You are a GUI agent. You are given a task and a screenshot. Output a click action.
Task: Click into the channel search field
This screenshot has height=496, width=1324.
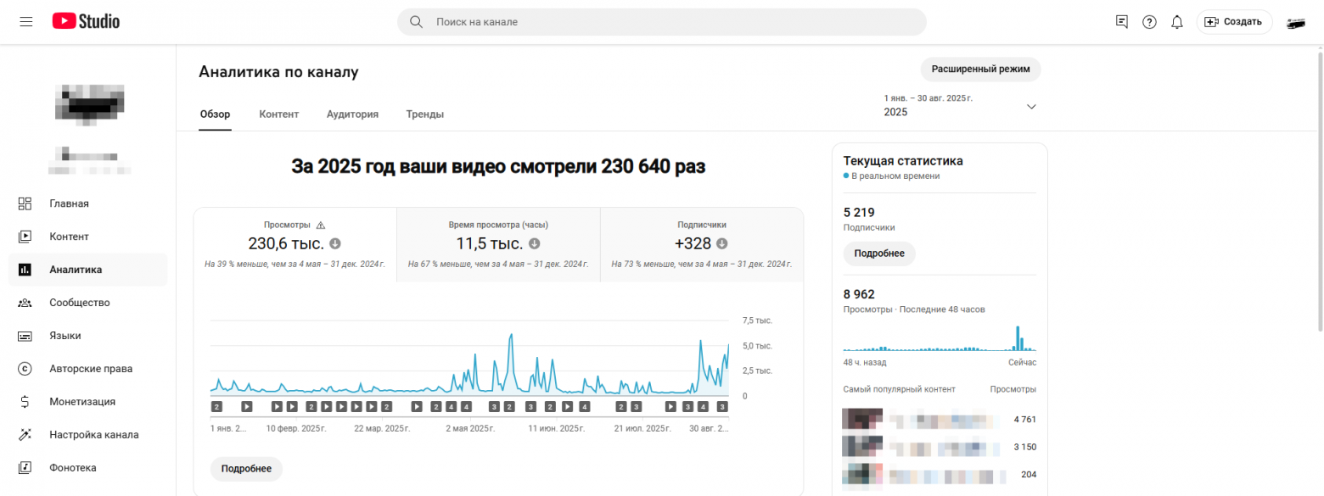(661, 22)
